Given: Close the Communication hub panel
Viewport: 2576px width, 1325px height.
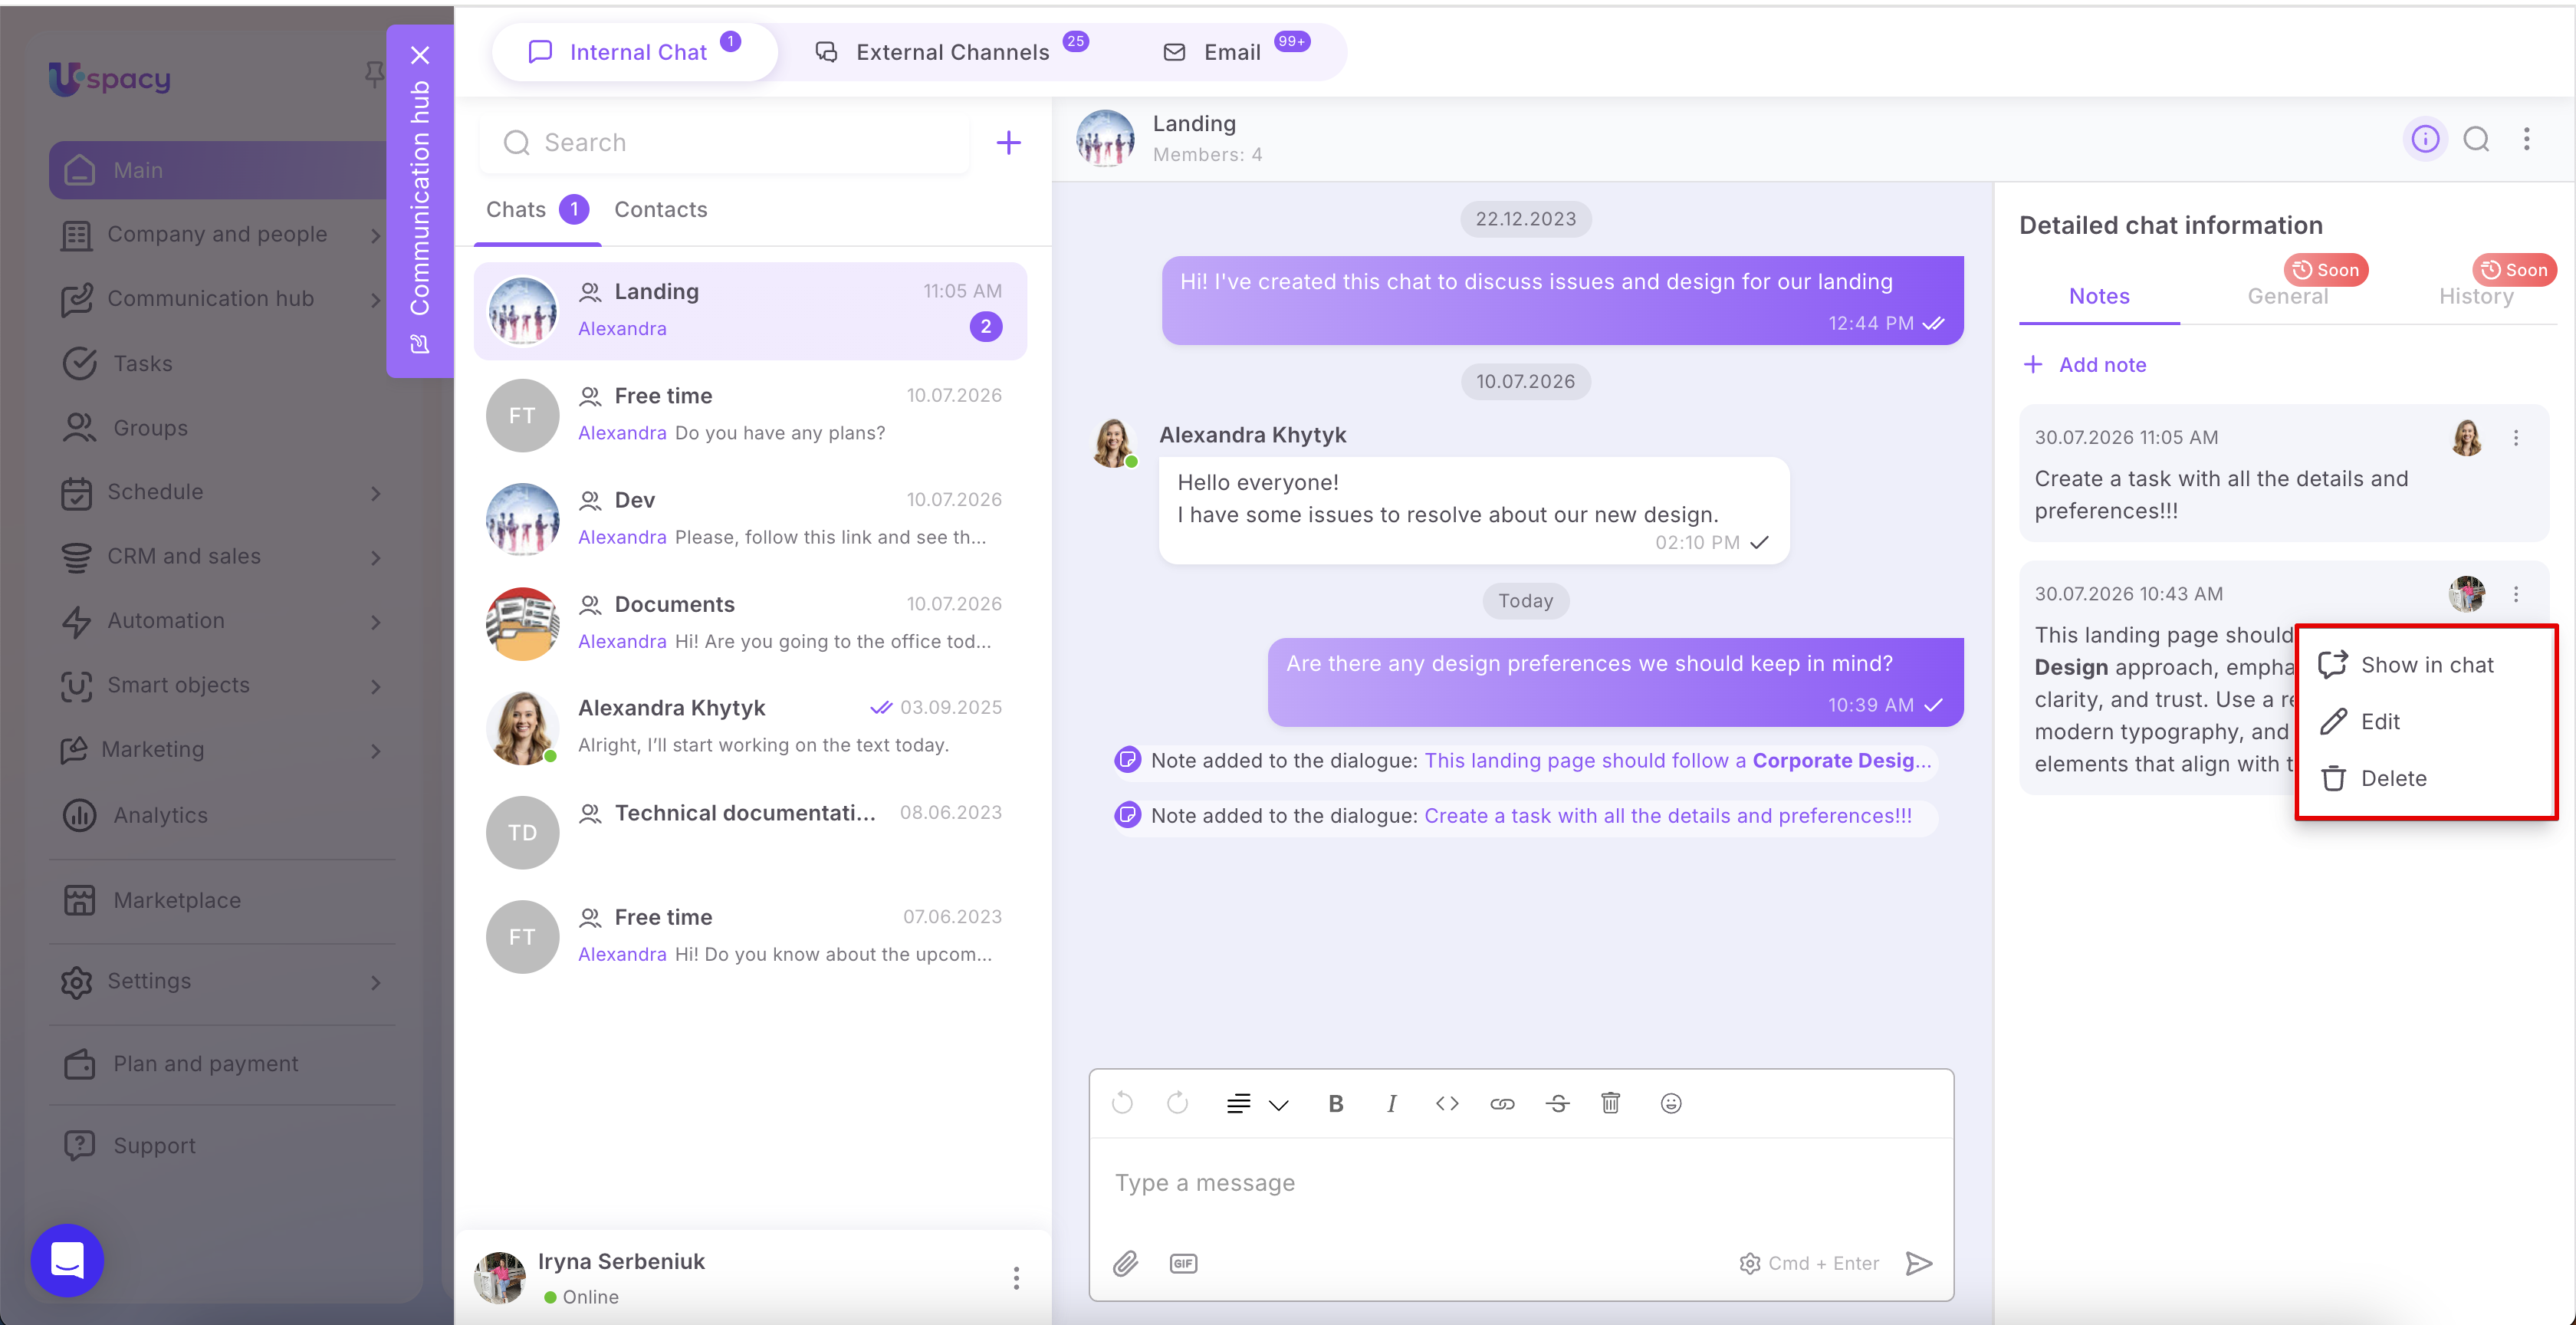Looking at the screenshot, I should click(420, 55).
